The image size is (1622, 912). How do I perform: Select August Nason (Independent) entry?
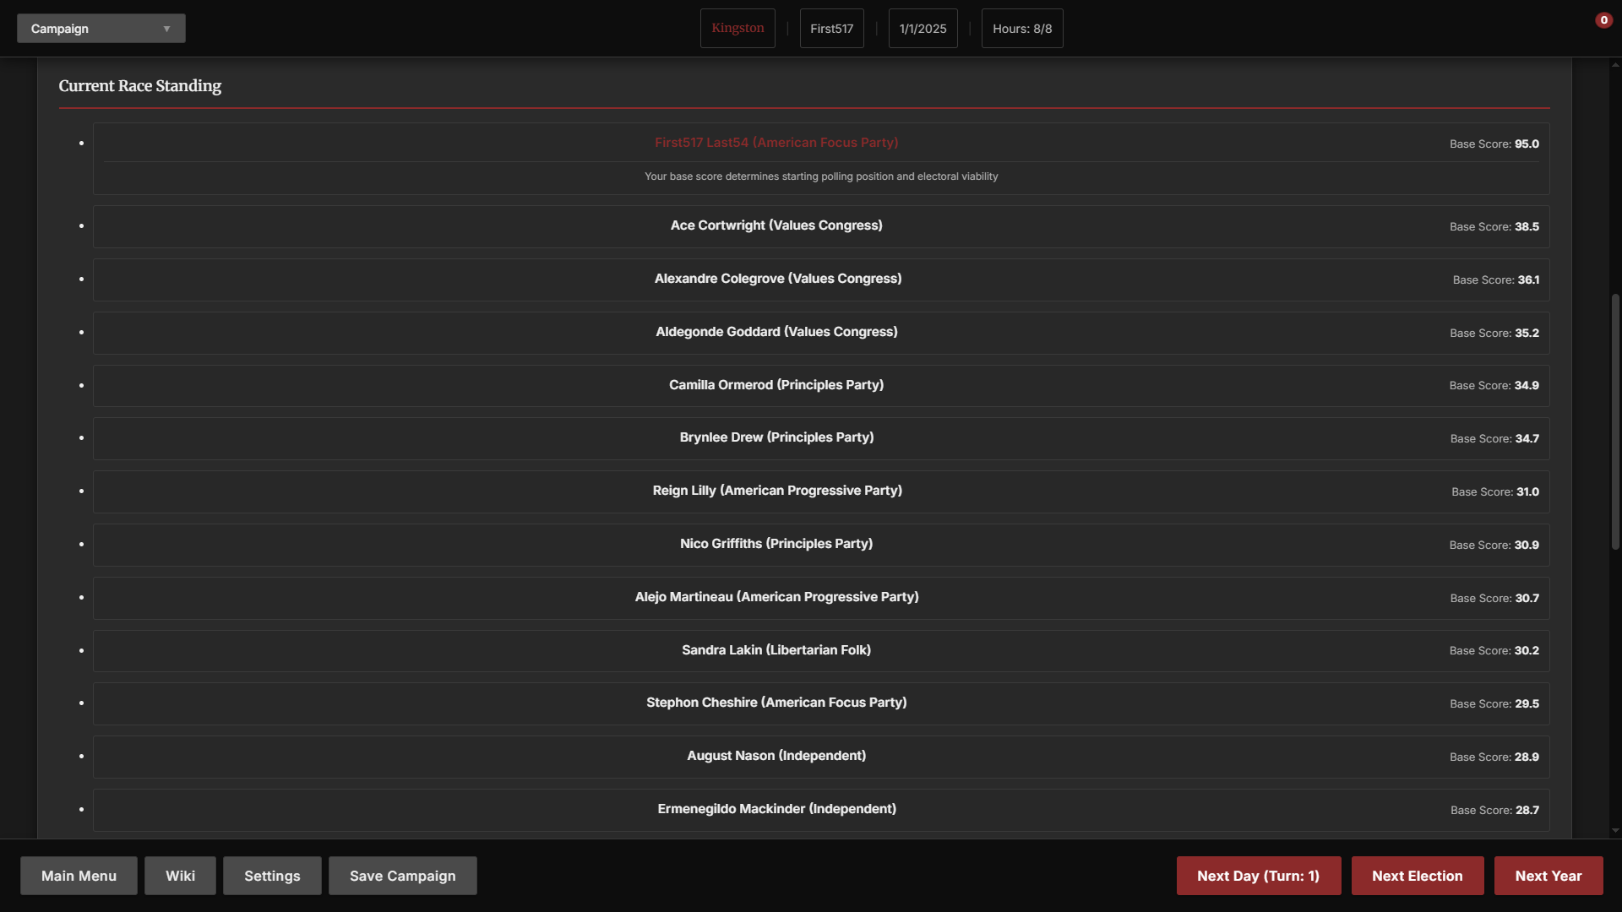pos(776,756)
